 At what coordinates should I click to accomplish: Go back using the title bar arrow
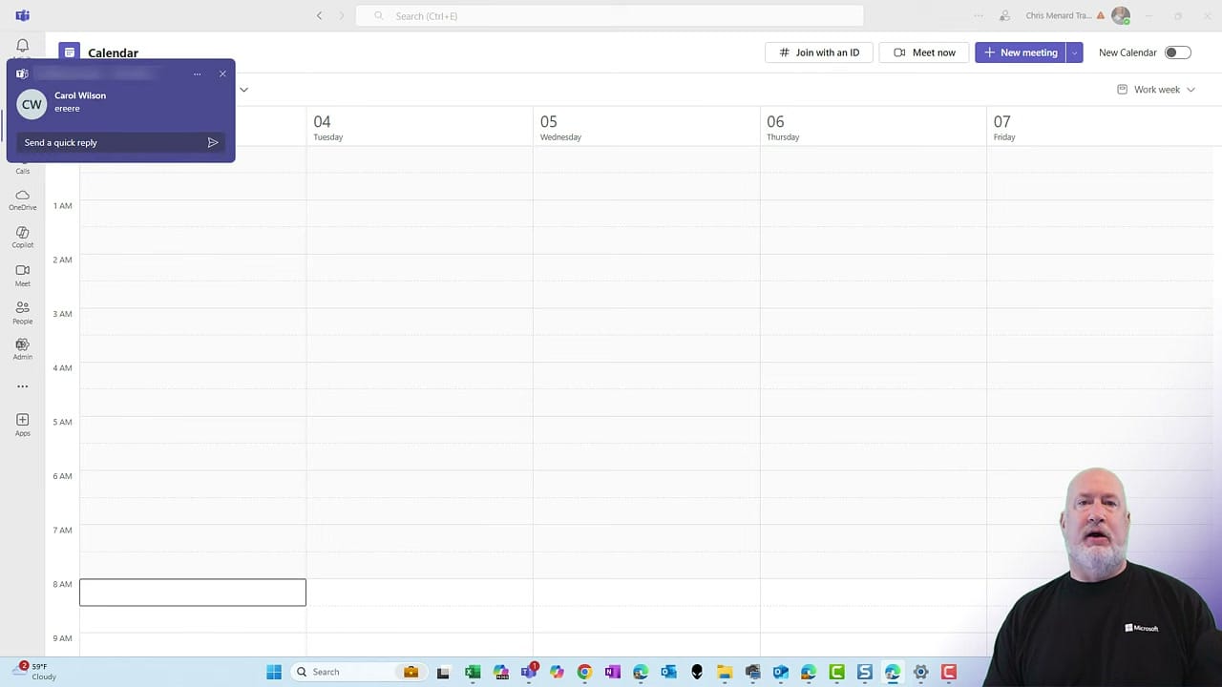(319, 15)
